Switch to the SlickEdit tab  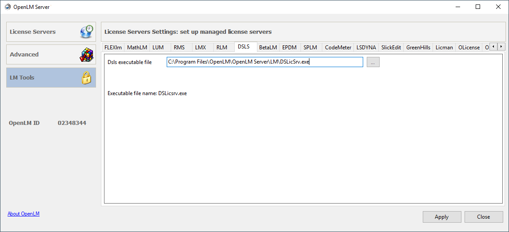tap(391, 47)
